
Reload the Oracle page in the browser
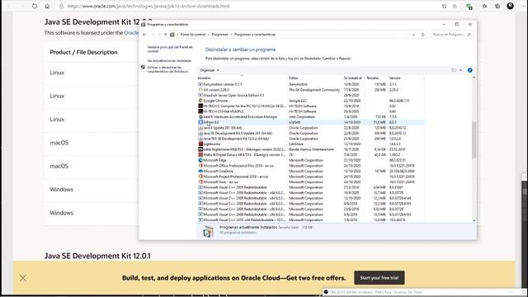(x=35, y=6)
